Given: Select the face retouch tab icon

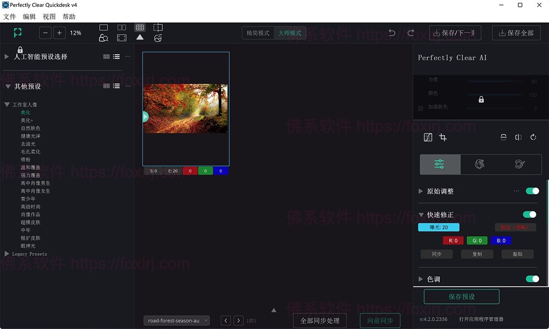Looking at the screenshot, I should point(479,164).
